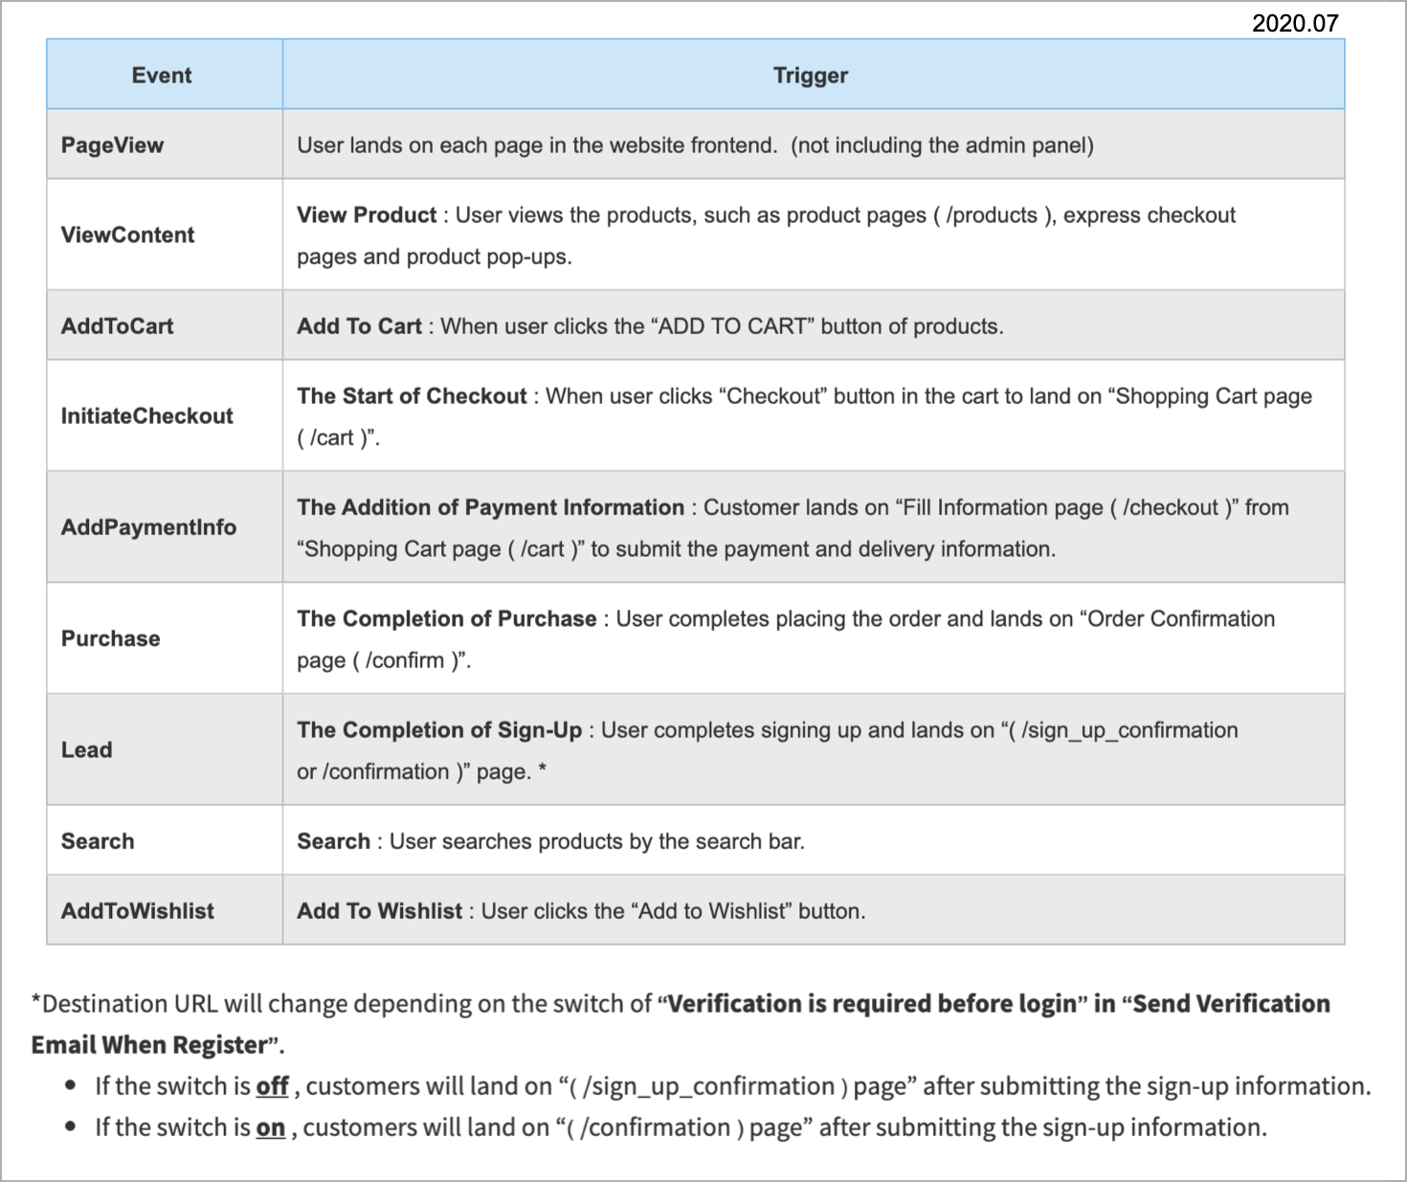Click the underlined 'on' word
The height and width of the screenshot is (1182, 1407).
click(271, 1127)
